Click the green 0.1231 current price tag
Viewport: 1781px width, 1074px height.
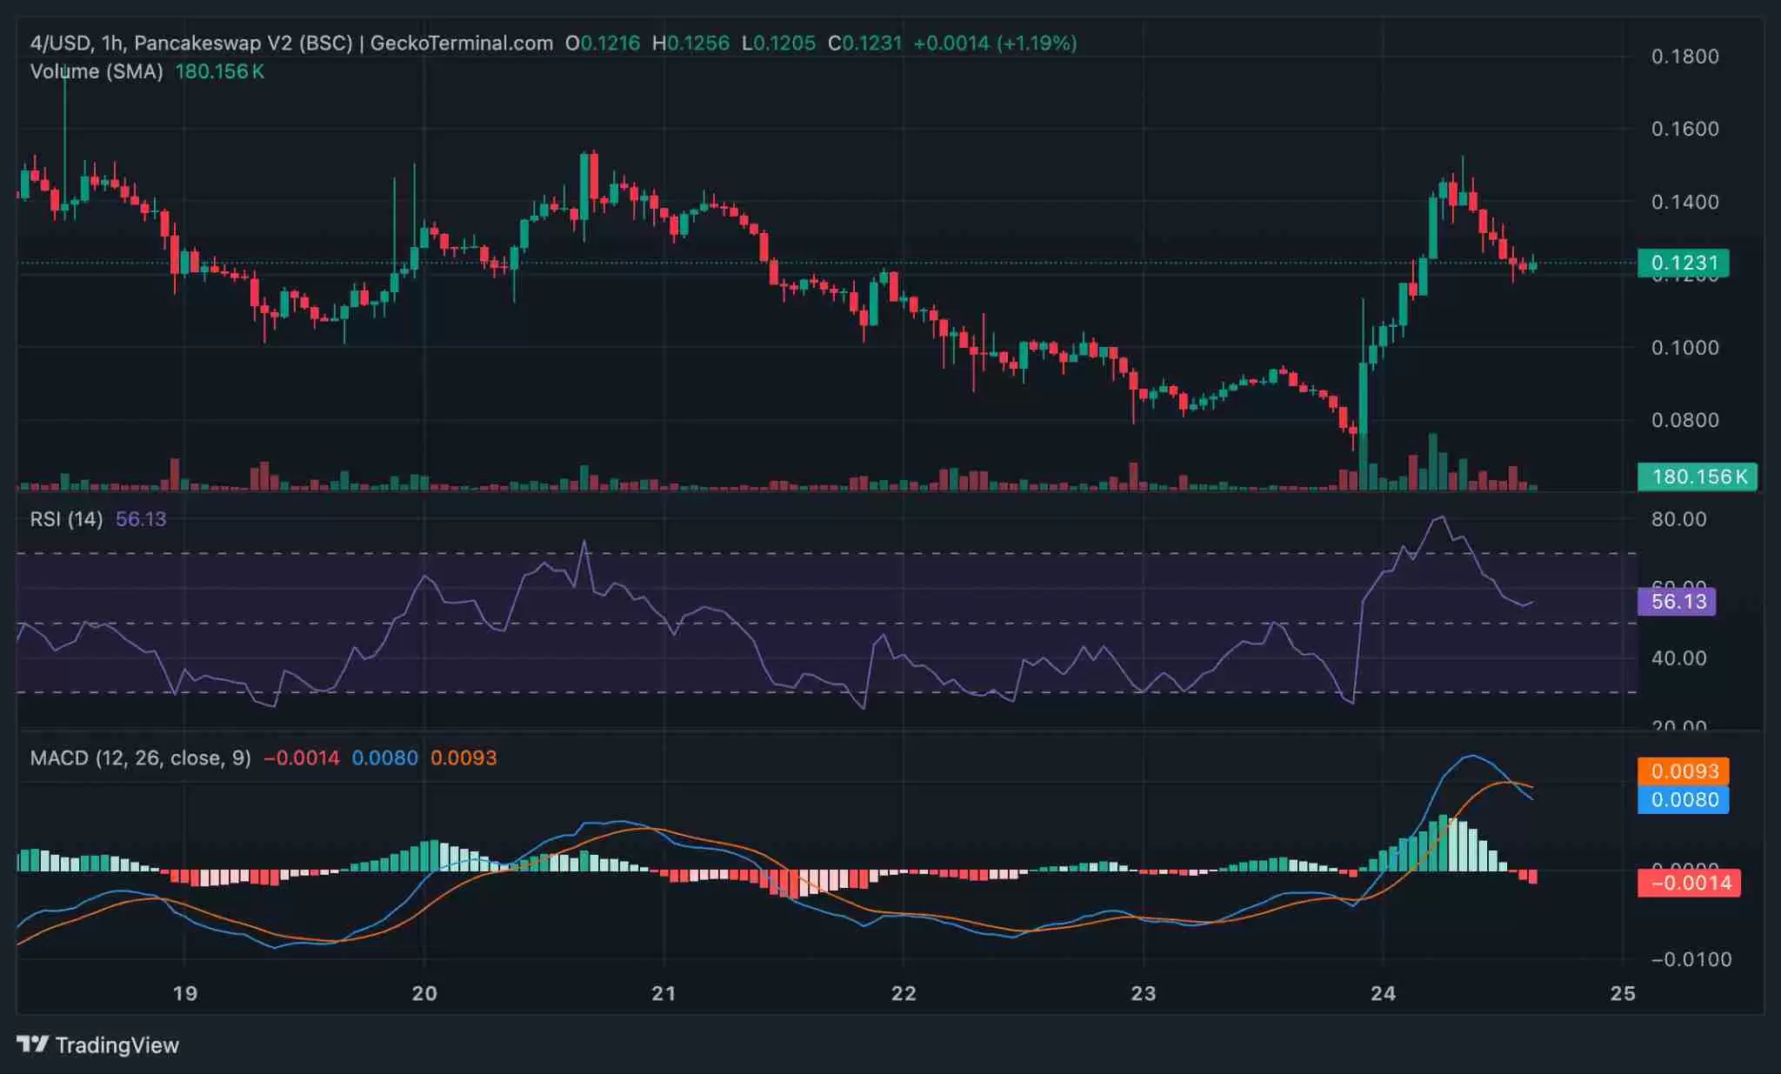[x=1683, y=263]
